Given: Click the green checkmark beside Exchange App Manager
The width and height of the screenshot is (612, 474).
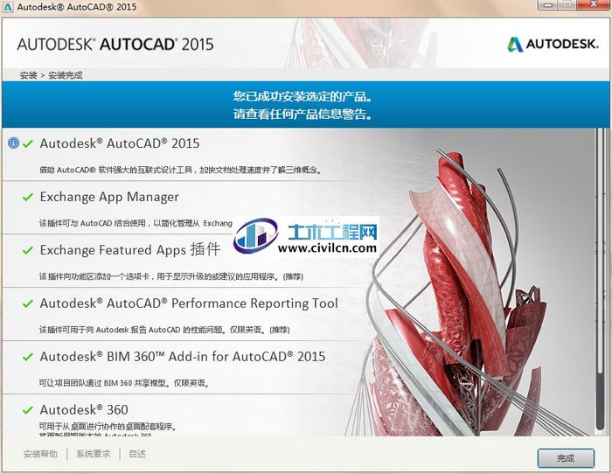Looking at the screenshot, I should coord(28,197).
